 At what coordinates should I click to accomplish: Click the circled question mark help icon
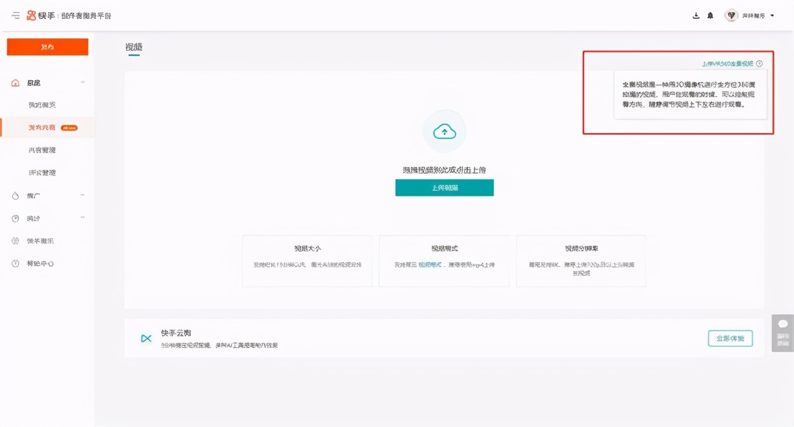point(760,63)
